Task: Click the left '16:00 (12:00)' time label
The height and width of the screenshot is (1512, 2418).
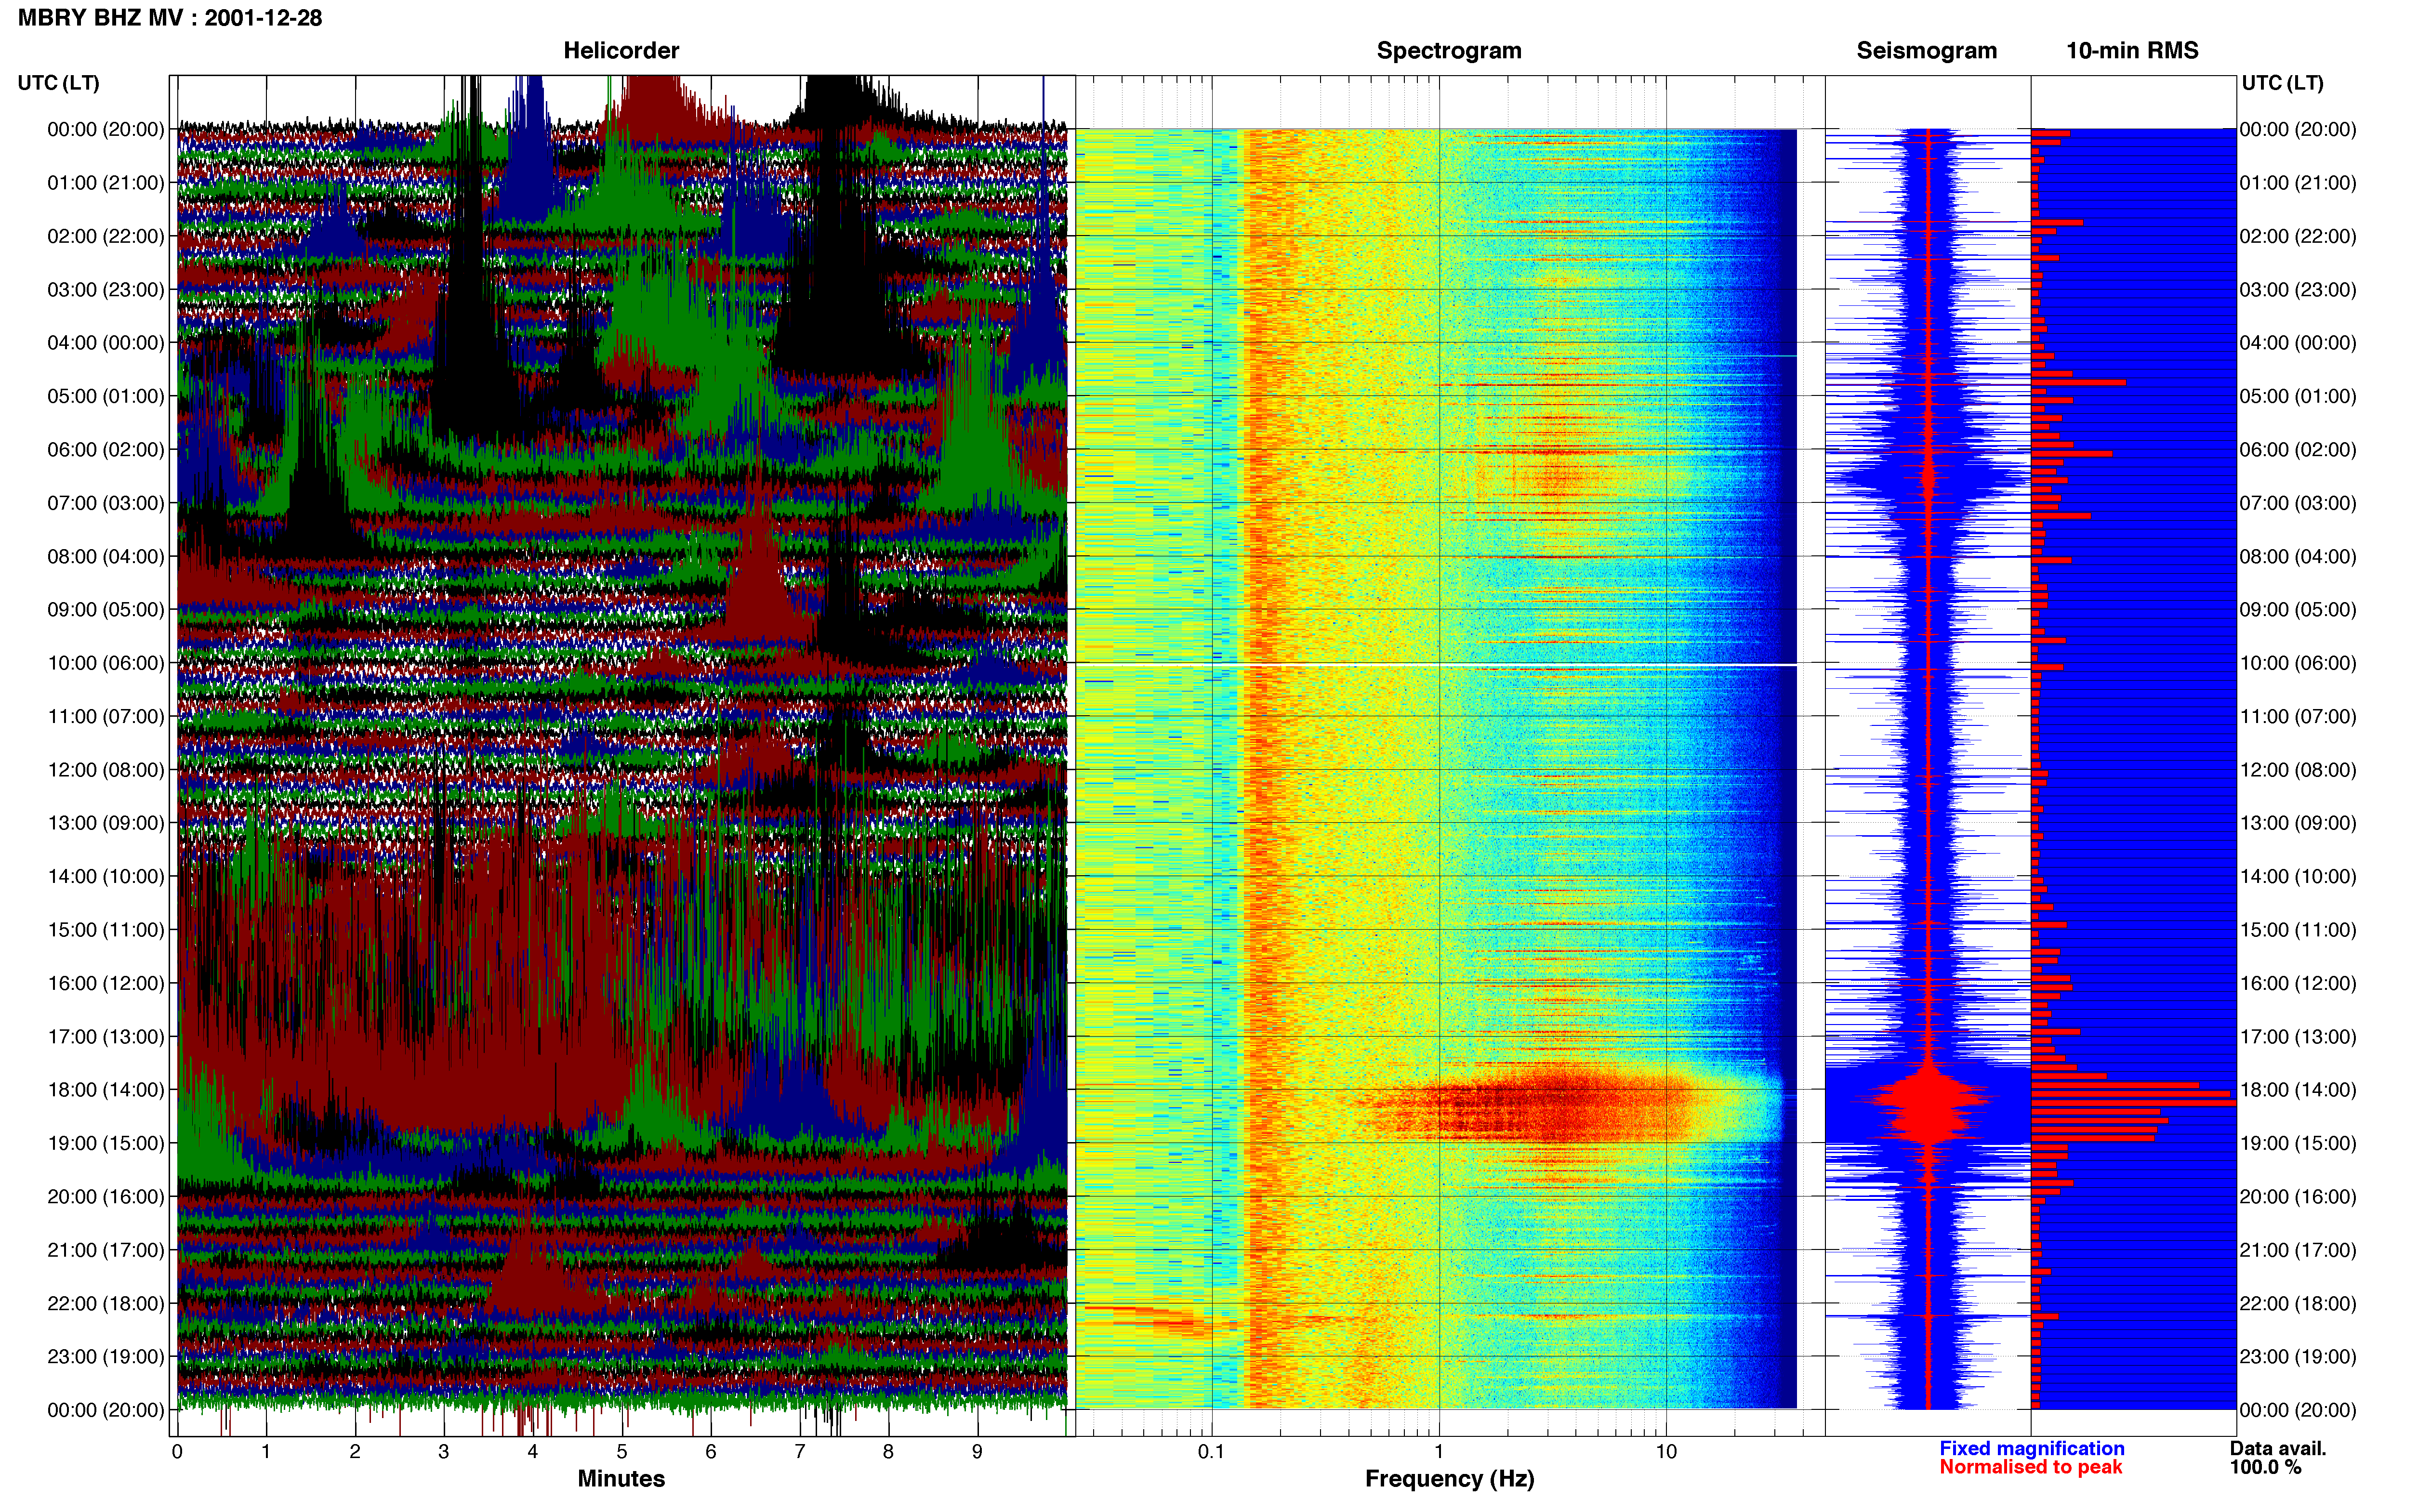Action: (x=106, y=983)
